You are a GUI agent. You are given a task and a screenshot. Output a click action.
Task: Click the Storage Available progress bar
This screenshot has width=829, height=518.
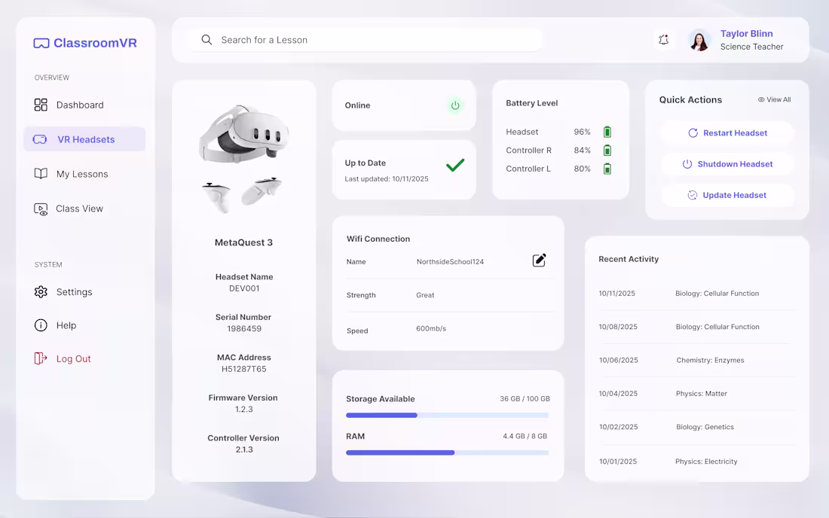point(447,416)
